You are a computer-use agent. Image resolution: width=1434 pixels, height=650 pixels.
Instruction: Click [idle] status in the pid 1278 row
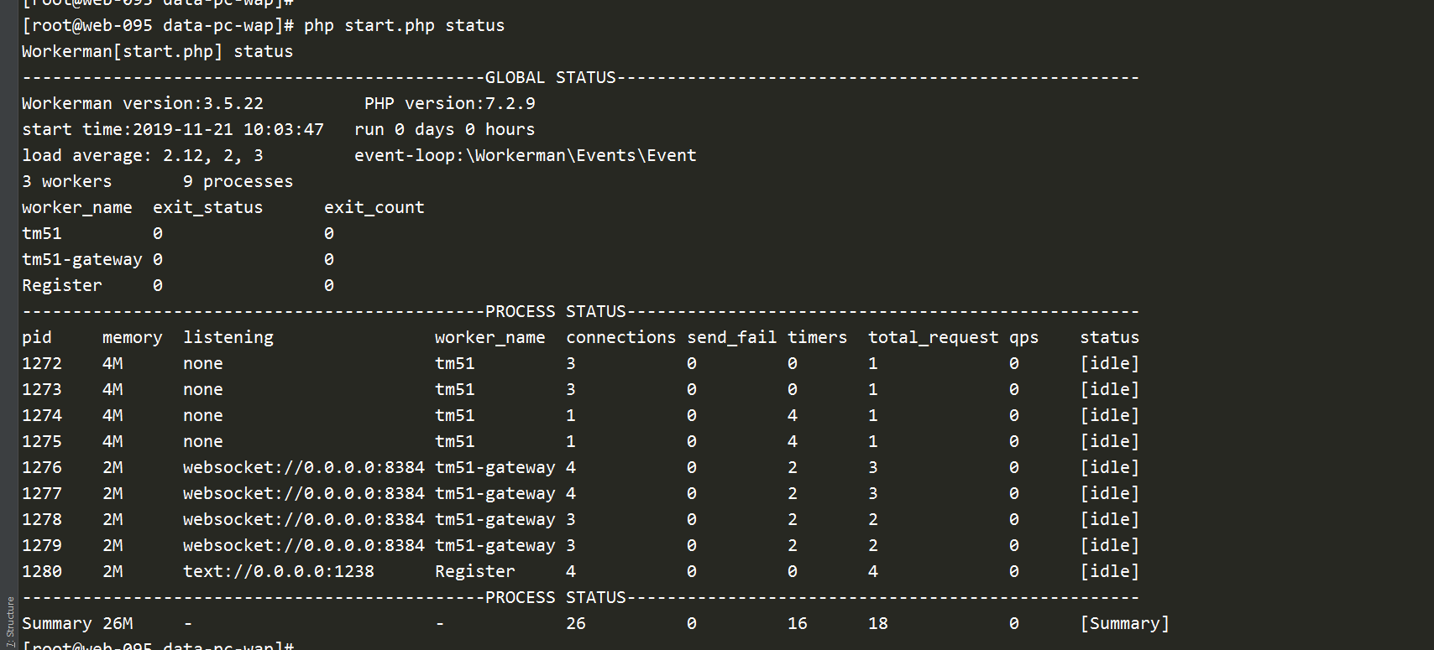1109,519
